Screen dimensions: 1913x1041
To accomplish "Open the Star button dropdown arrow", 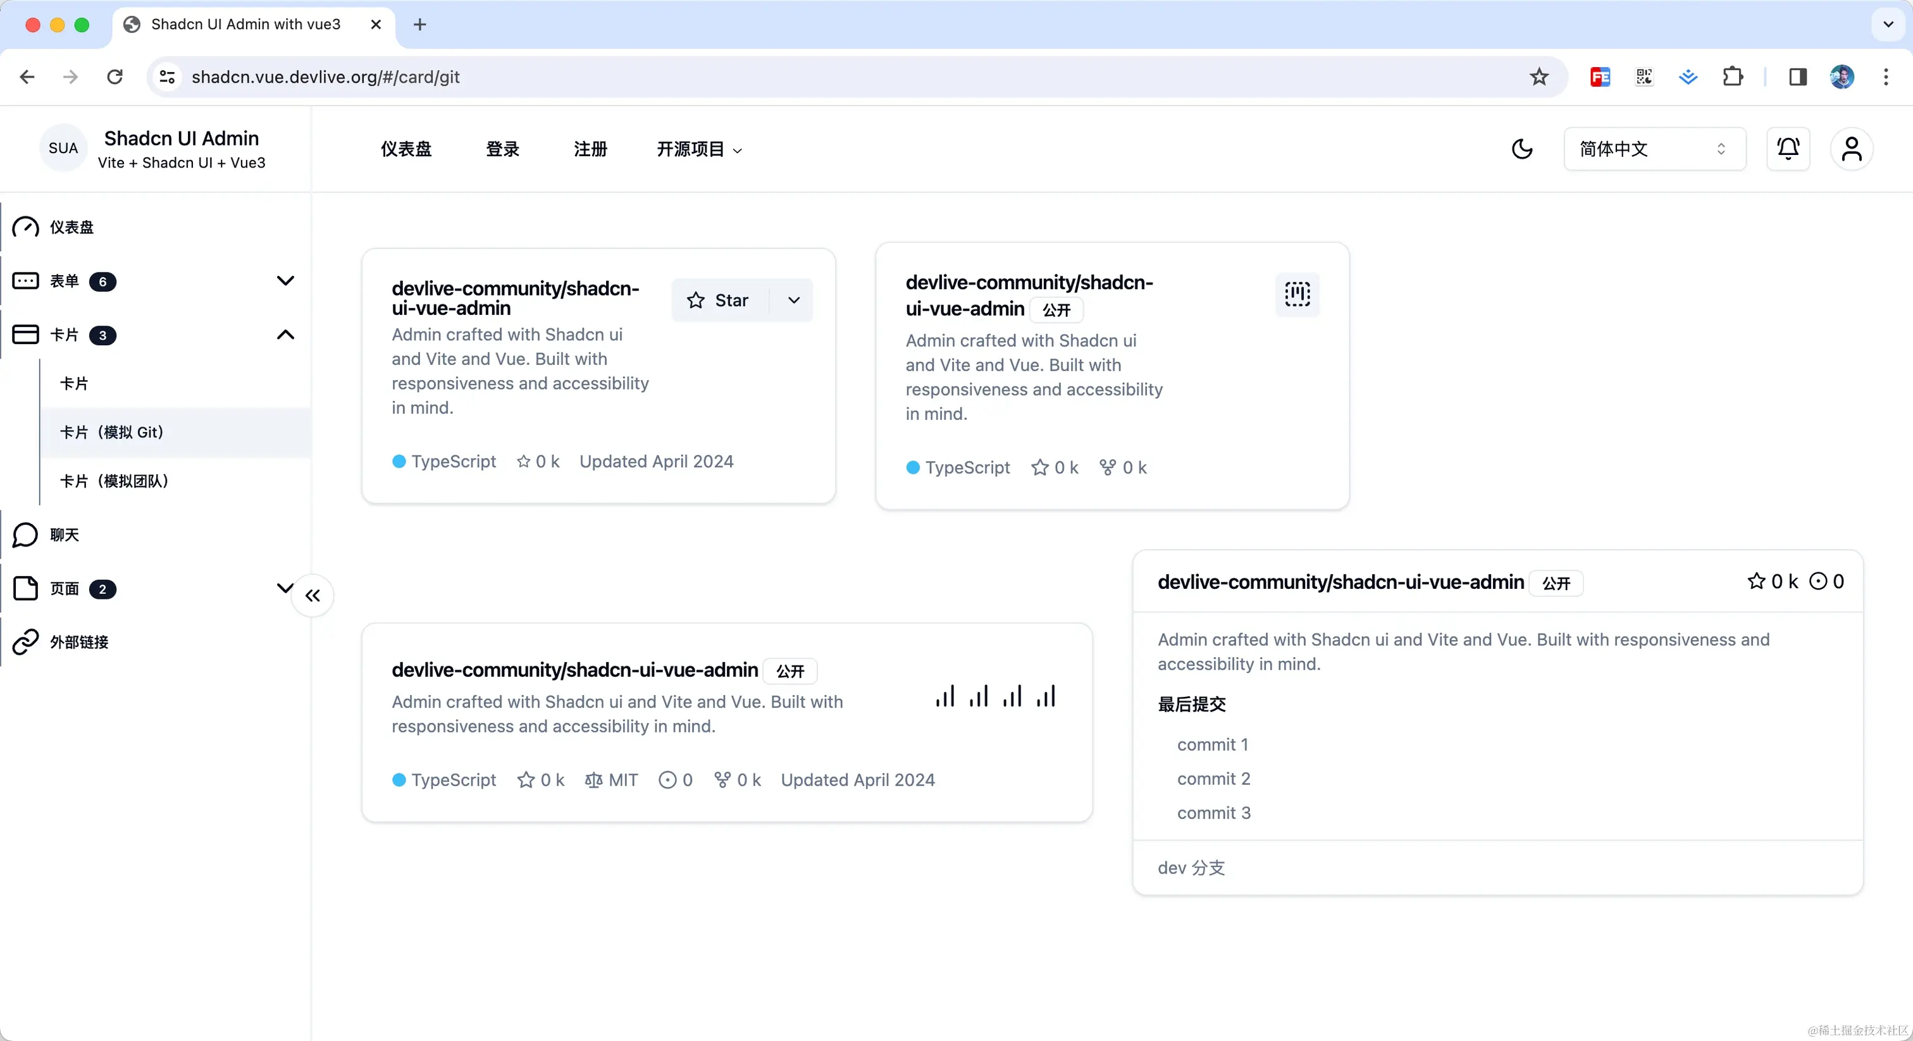I will click(793, 300).
